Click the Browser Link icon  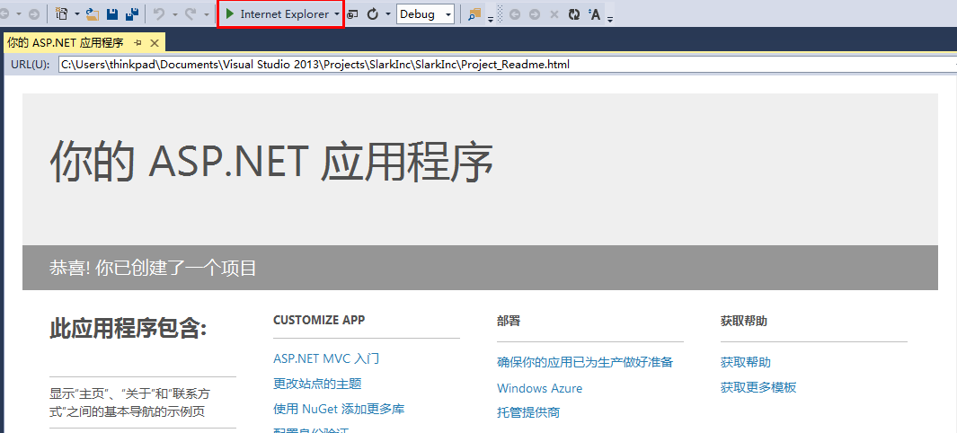click(x=353, y=14)
